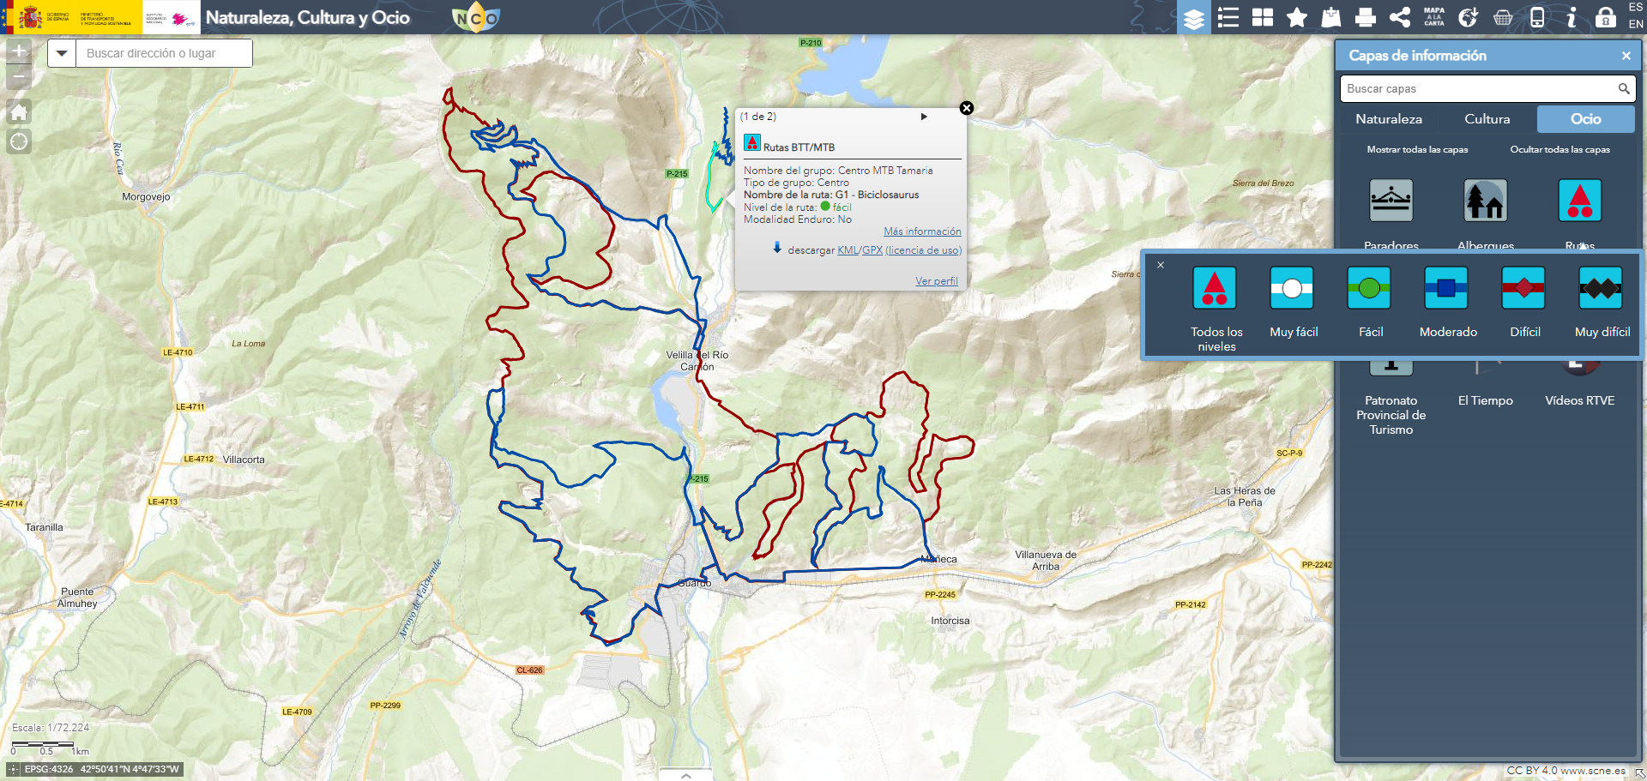This screenshot has width=1647, height=781.
Task: Toggle the Fácil green routes level
Action: click(1369, 288)
